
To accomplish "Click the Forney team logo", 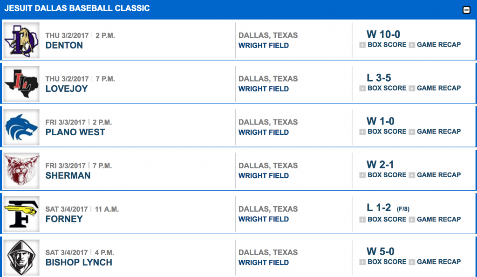I will [x=21, y=214].
